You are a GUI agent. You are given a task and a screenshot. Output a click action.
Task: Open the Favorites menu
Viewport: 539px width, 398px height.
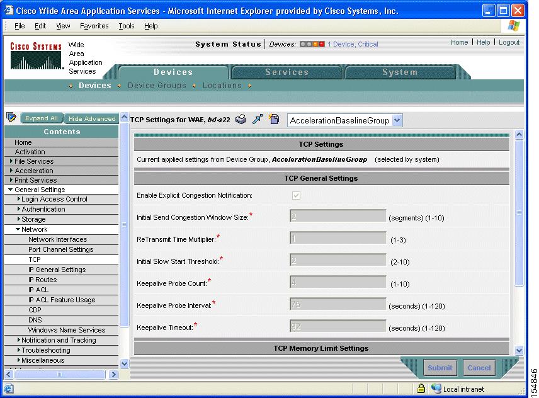[x=94, y=26]
